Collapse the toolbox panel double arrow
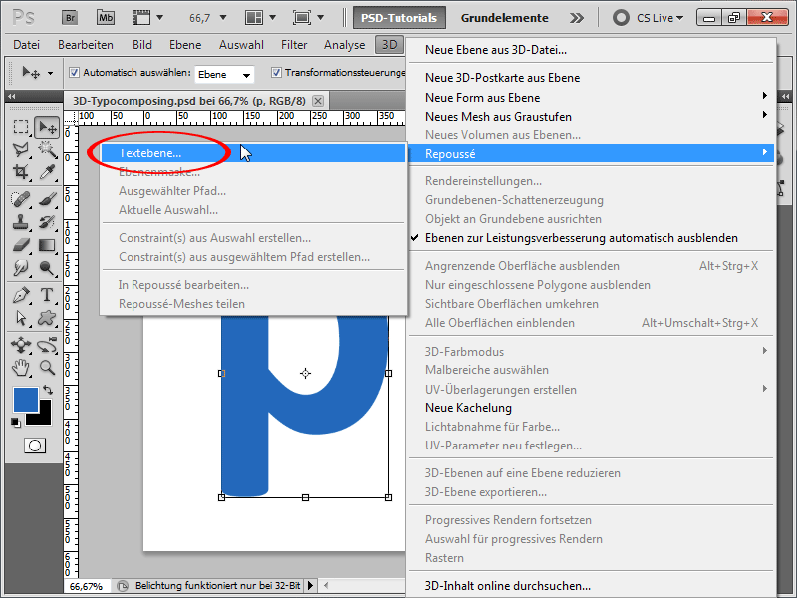The height and width of the screenshot is (598, 797). (12, 96)
